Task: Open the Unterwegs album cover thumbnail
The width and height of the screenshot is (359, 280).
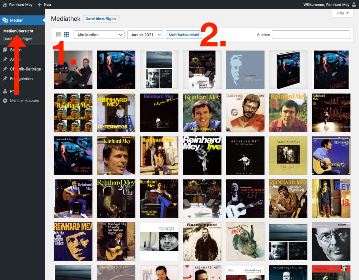Action: 116,113
